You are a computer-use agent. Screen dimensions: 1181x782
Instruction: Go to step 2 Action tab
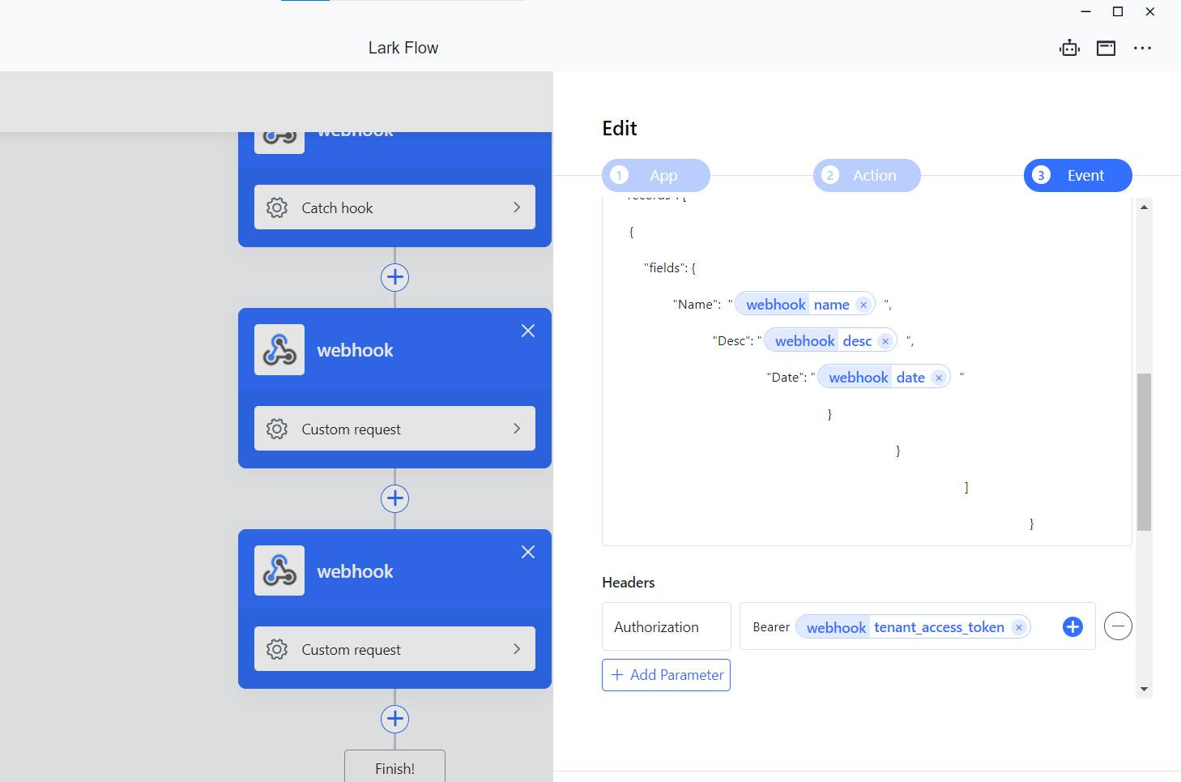coord(867,175)
